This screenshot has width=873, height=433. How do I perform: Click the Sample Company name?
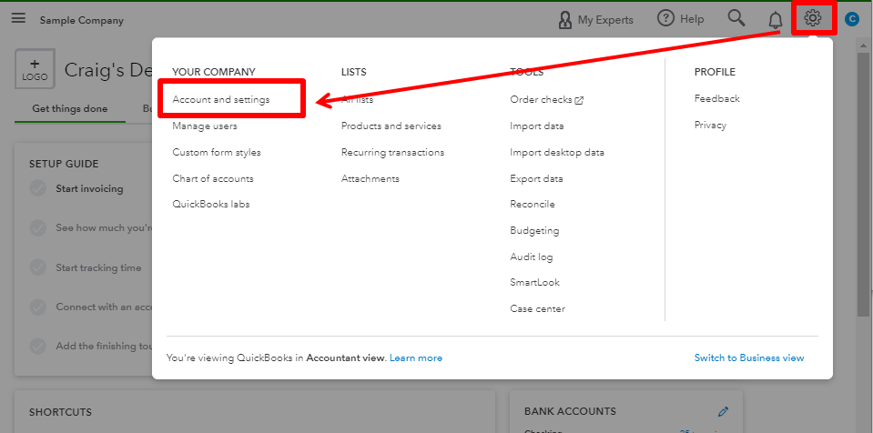(x=81, y=21)
